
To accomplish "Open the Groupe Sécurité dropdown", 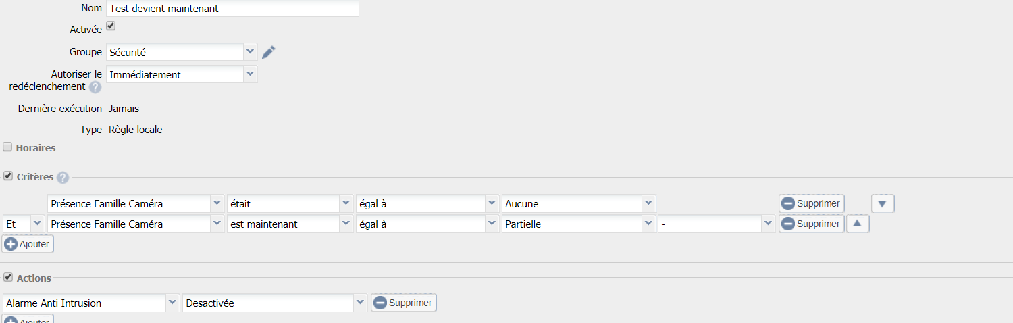I will coord(182,52).
